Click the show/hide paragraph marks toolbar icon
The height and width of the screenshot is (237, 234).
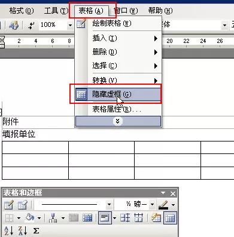pyautogui.click(x=31, y=25)
